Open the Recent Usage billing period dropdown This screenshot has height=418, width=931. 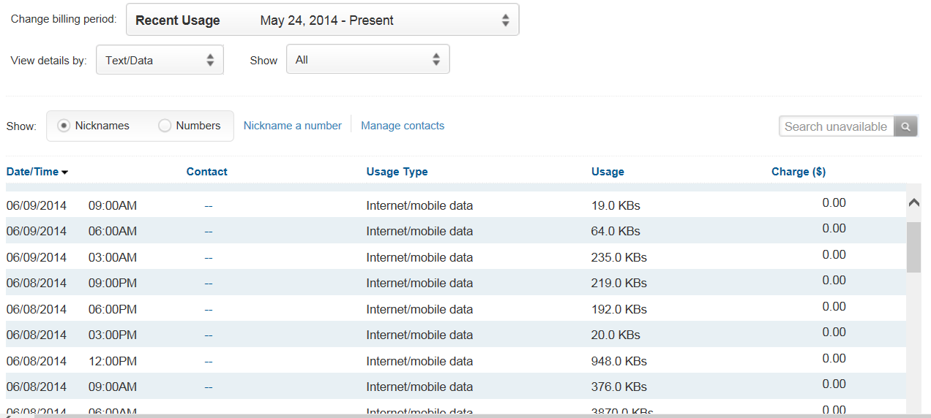[322, 20]
